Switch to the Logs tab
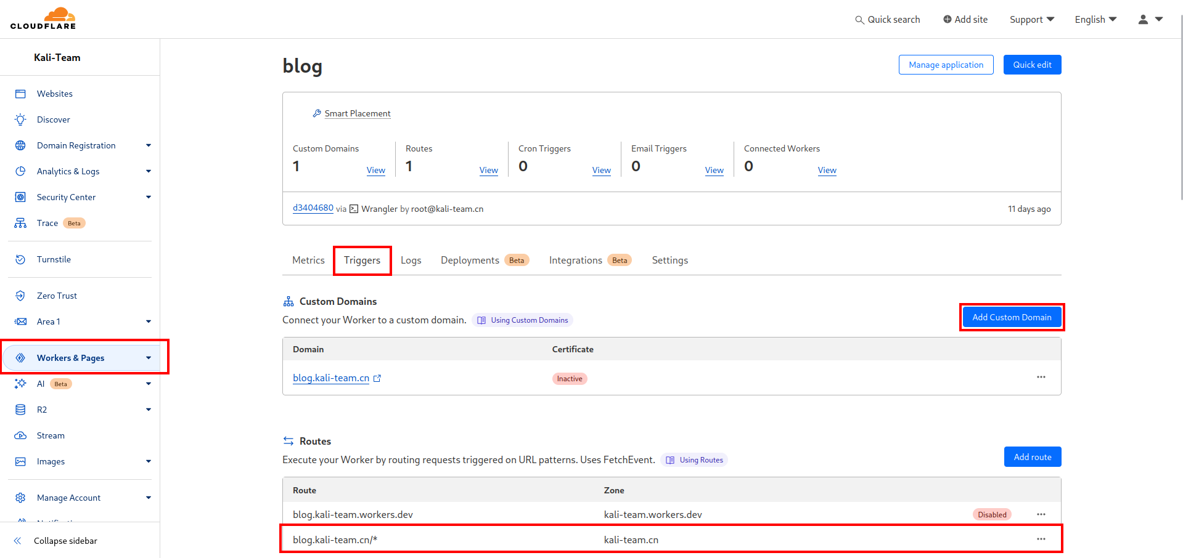This screenshot has width=1183, height=558. 411,261
